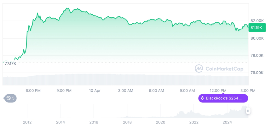
Task: Click the range slider pause handle
Action: coord(248,111)
